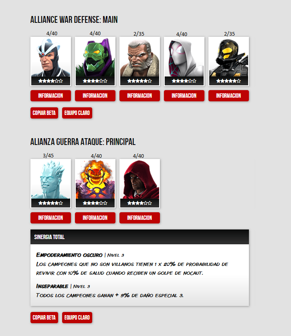Show Informacion for Iceman
Viewport: 291px width, 336px height.
coord(51,218)
